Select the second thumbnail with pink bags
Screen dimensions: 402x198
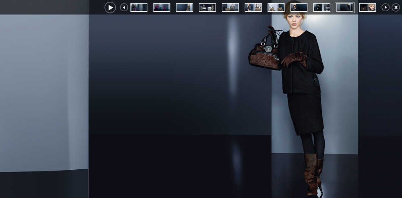tap(162, 7)
